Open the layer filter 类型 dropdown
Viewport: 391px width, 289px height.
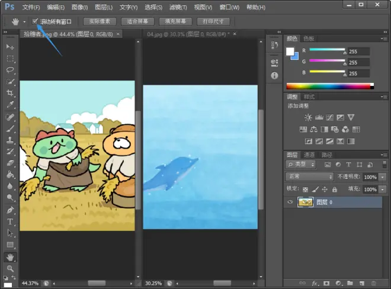300,164
